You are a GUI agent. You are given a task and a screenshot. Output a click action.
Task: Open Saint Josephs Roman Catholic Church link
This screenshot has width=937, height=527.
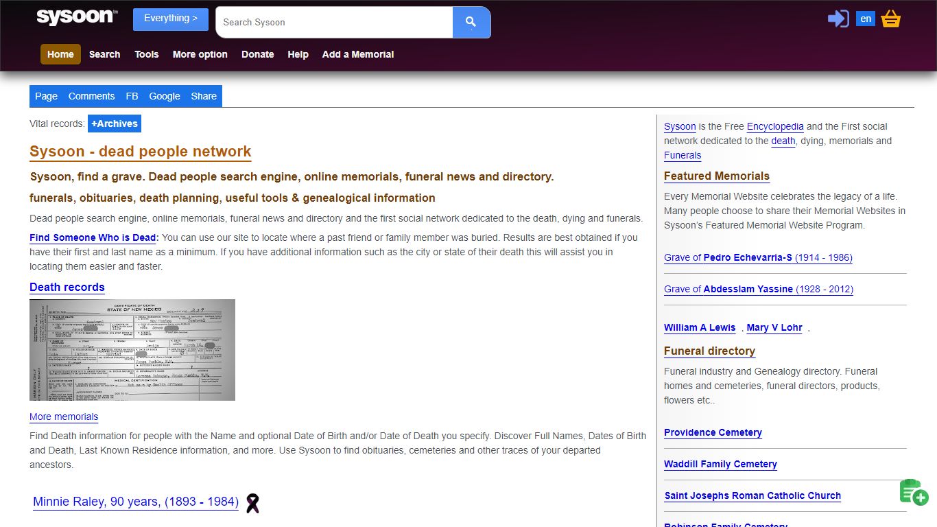[752, 495]
